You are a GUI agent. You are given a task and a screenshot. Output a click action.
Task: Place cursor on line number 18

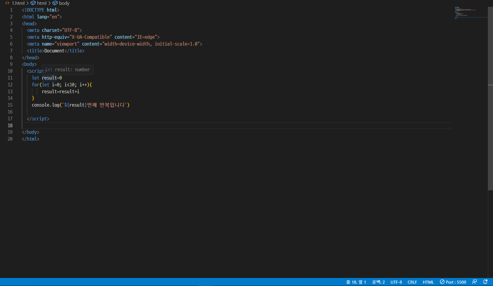click(x=10, y=125)
